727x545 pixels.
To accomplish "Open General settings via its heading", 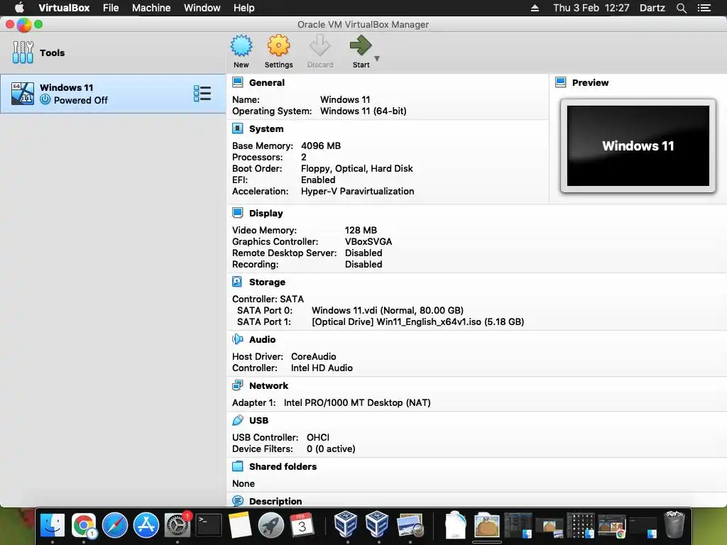I will pyautogui.click(x=267, y=82).
